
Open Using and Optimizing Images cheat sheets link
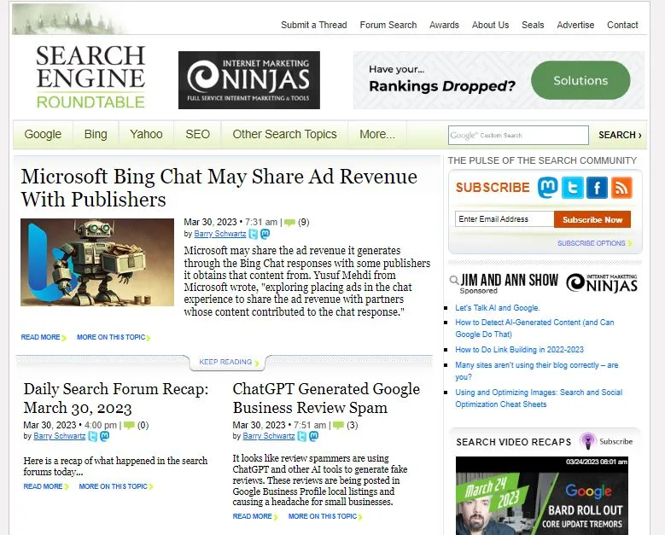click(x=539, y=398)
